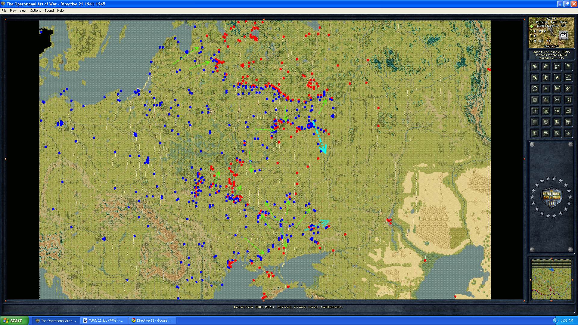Click the question mark help button

[568, 100]
